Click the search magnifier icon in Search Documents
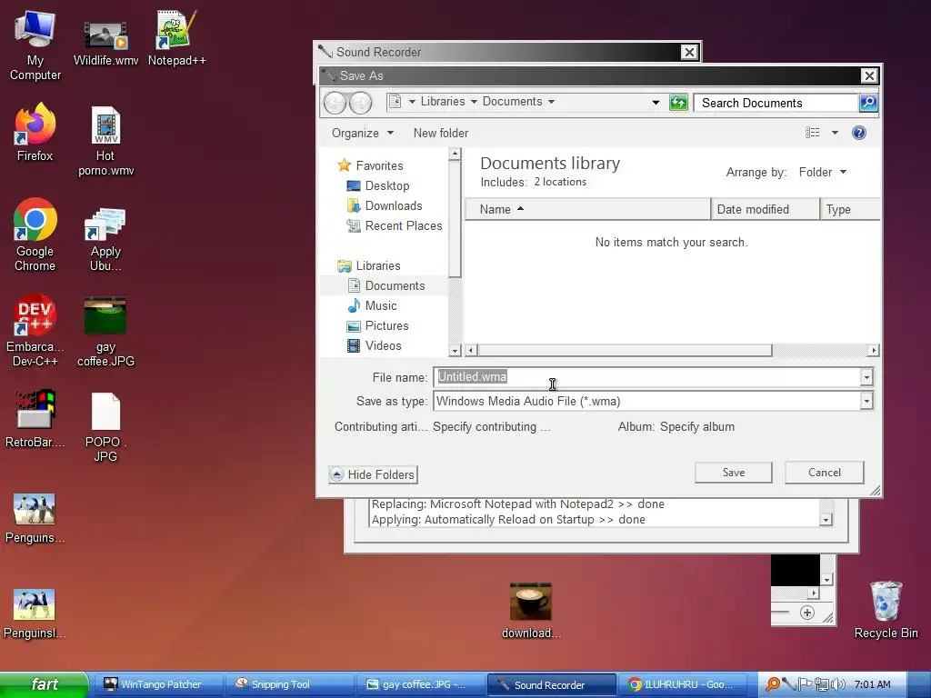931x698 pixels. click(867, 103)
